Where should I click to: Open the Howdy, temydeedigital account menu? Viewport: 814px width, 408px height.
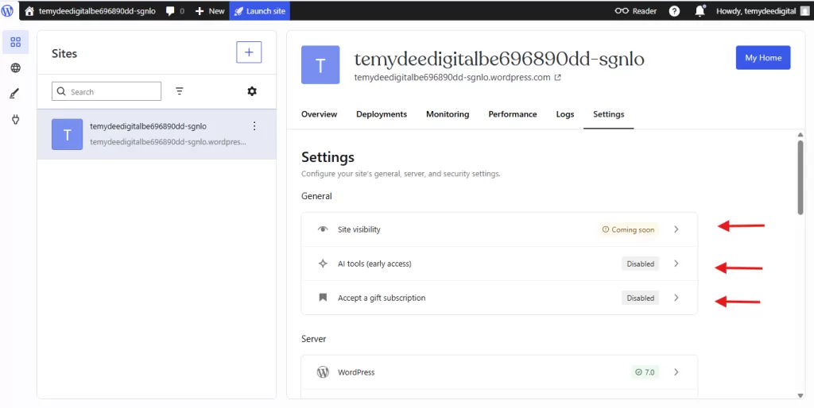pyautogui.click(x=762, y=11)
